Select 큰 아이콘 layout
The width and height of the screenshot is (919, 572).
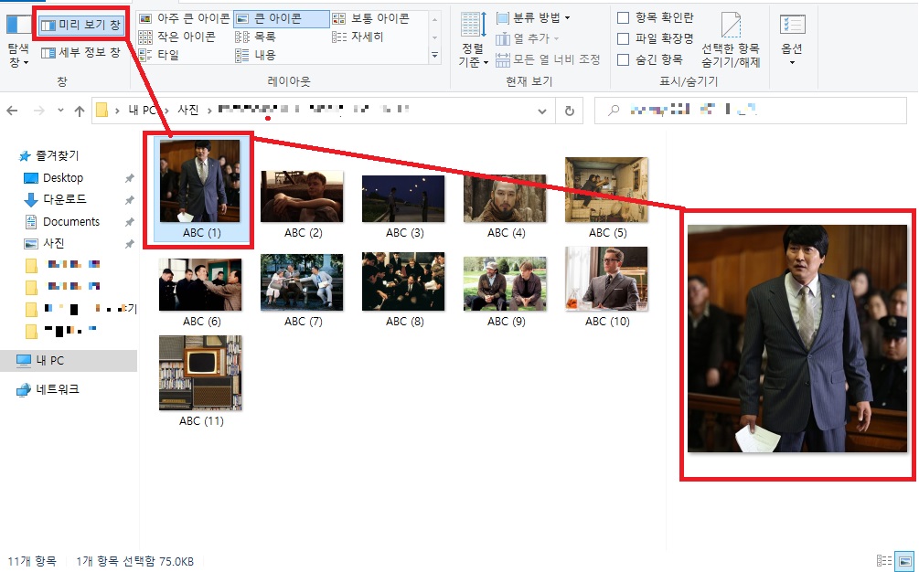[282, 19]
